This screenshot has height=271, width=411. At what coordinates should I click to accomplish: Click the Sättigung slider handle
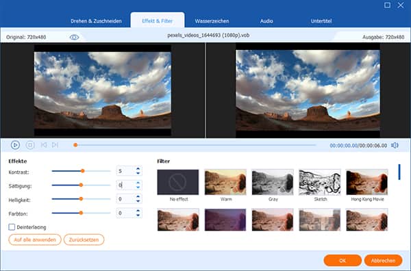click(81, 185)
